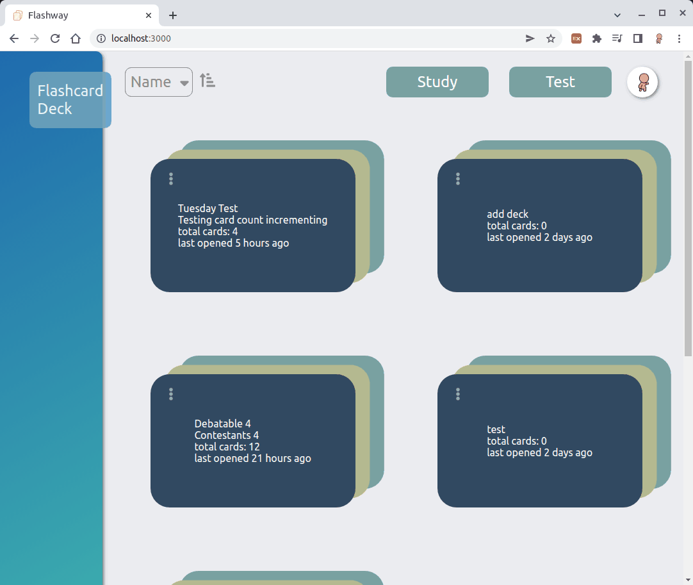
Task: Close the Flashway tab
Action: tap(149, 15)
